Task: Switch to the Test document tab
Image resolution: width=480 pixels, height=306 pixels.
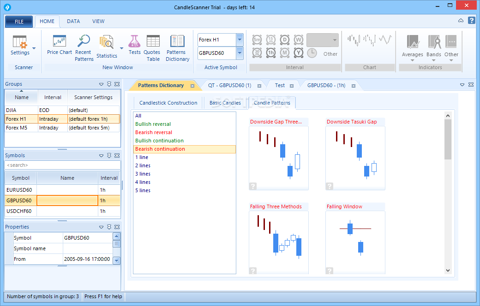Action: [280, 86]
